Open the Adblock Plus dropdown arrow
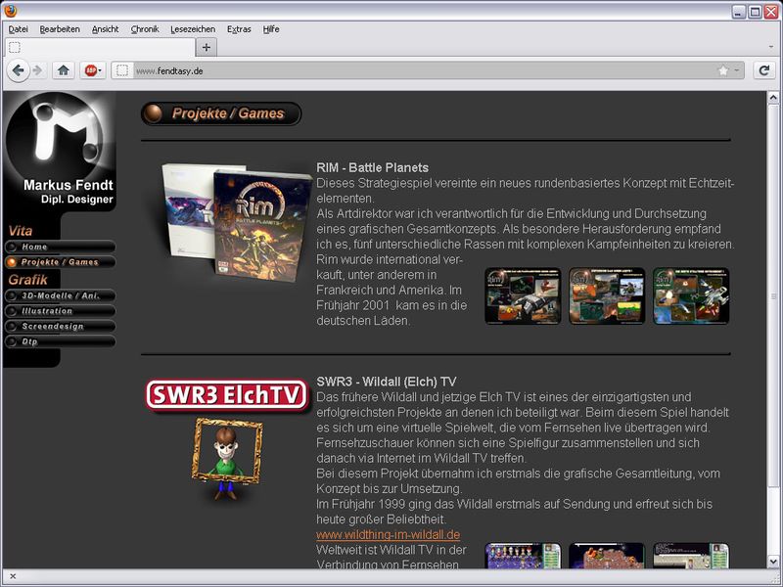The image size is (783, 587). point(100,70)
